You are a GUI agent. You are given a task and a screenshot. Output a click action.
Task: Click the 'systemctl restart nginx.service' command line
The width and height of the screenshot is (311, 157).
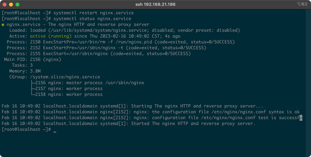click(68, 13)
